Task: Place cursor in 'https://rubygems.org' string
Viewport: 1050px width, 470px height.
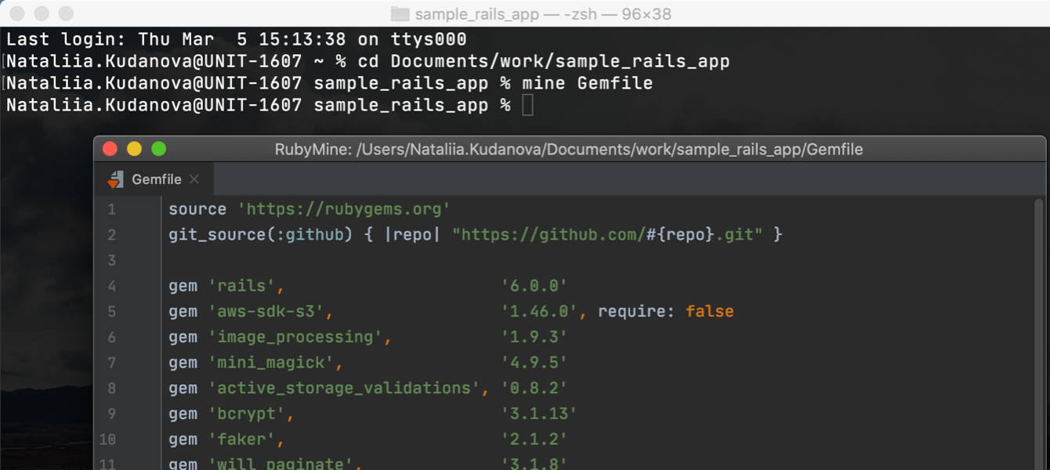Action: [x=344, y=209]
